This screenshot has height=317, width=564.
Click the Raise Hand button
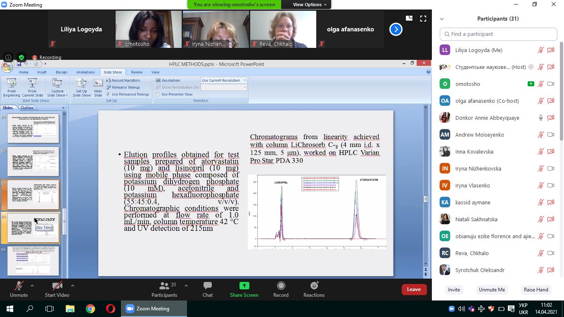point(536,290)
